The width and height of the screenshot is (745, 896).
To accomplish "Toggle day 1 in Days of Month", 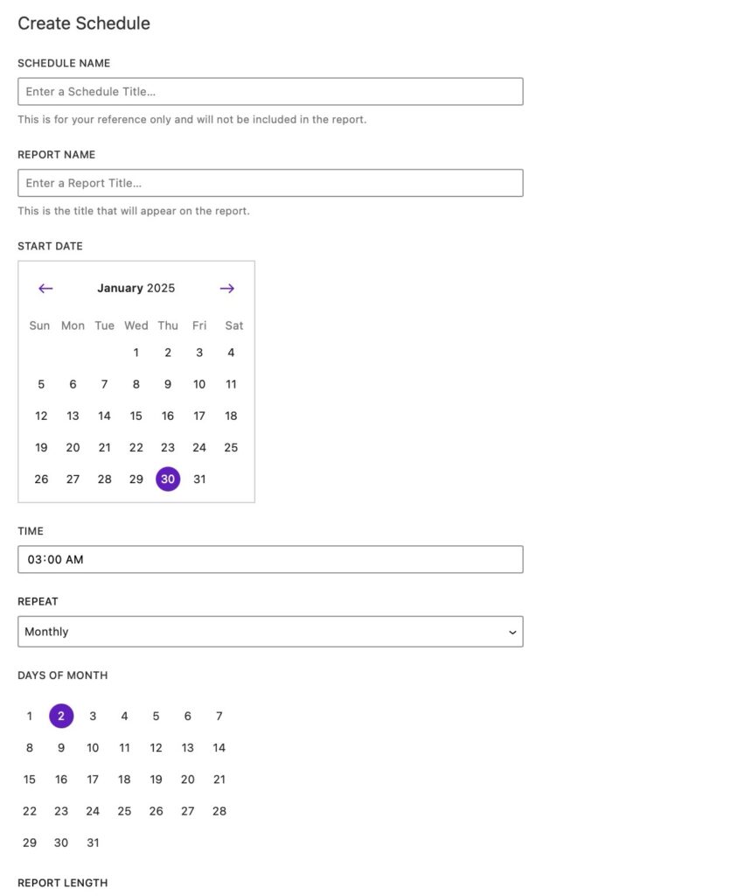I will coord(30,717).
